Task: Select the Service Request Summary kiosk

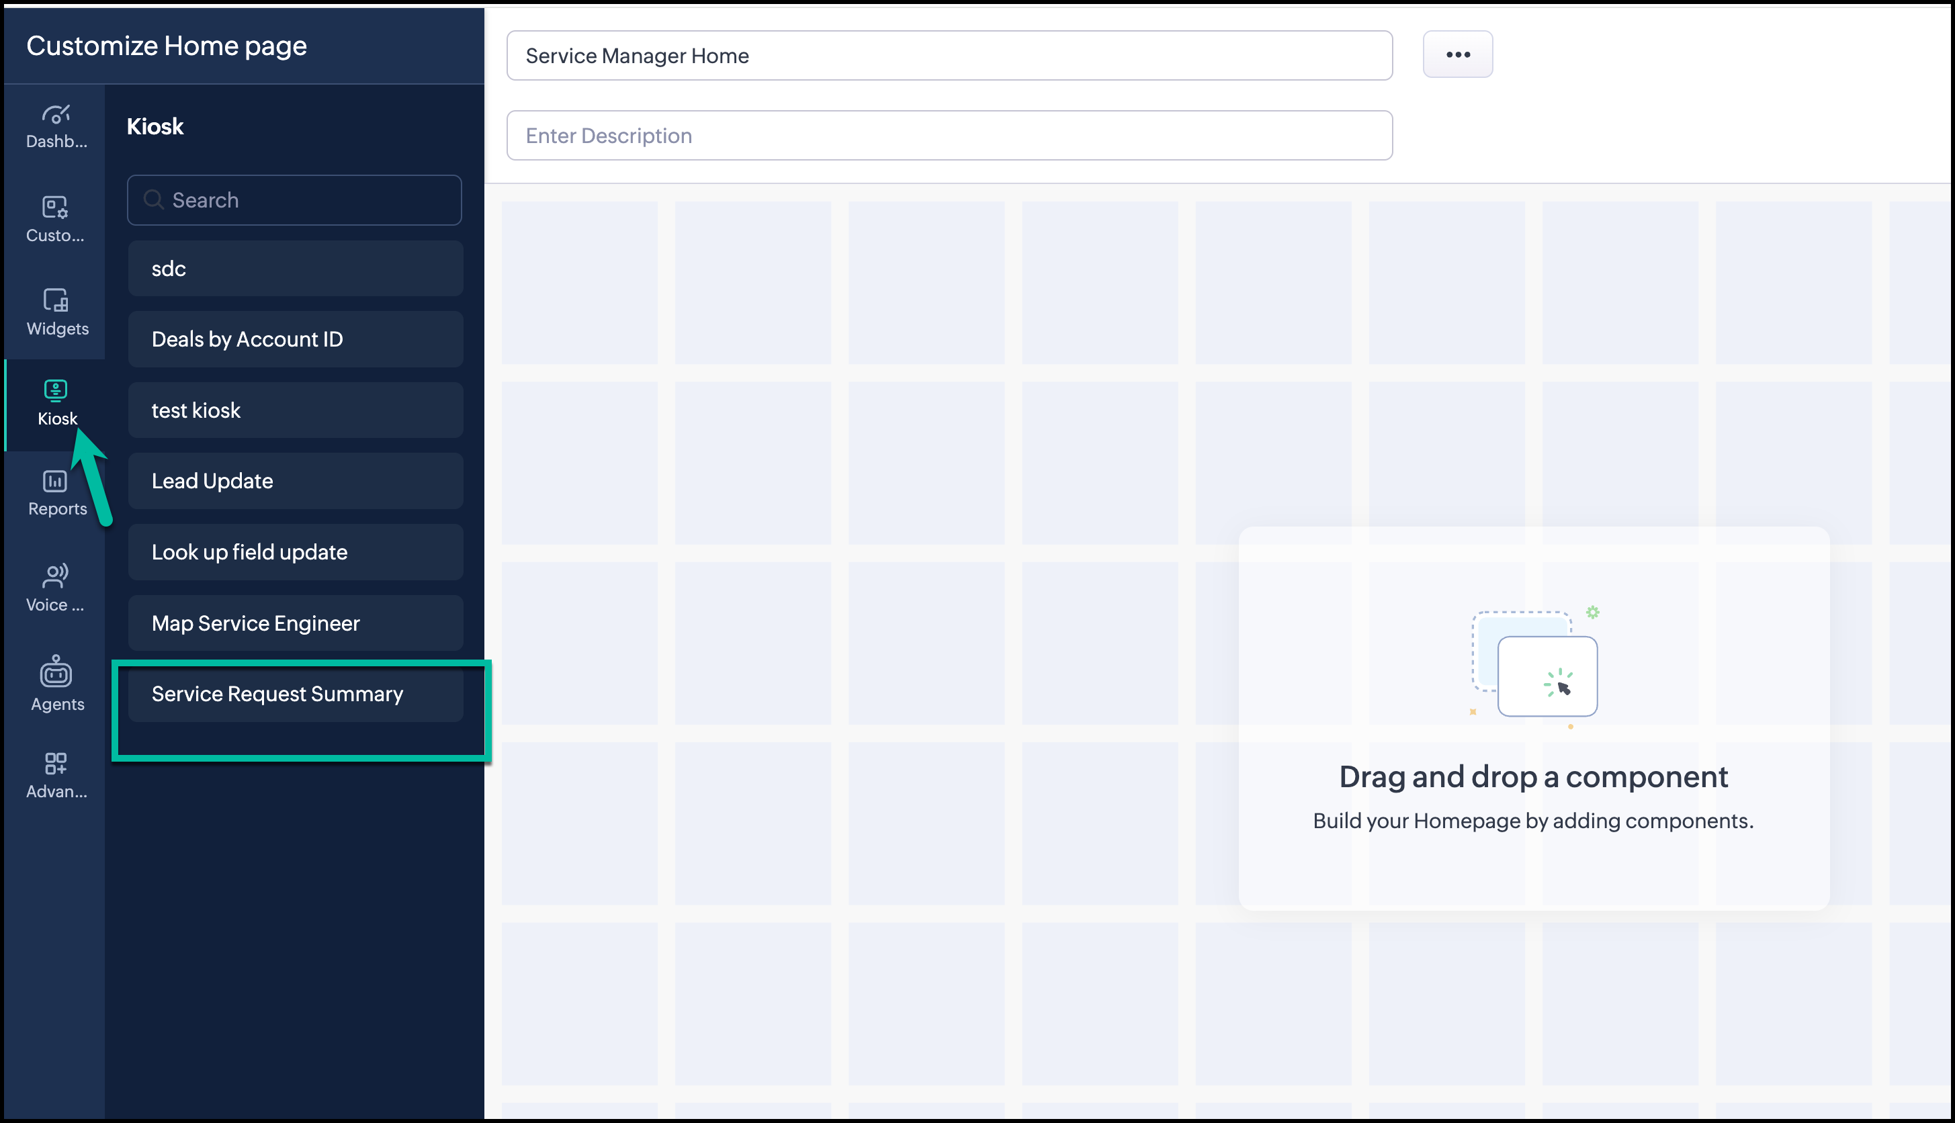Action: (x=296, y=694)
